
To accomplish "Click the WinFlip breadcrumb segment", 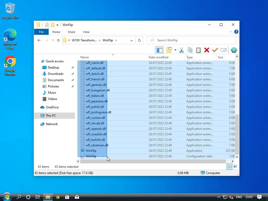I will [x=108, y=40].
